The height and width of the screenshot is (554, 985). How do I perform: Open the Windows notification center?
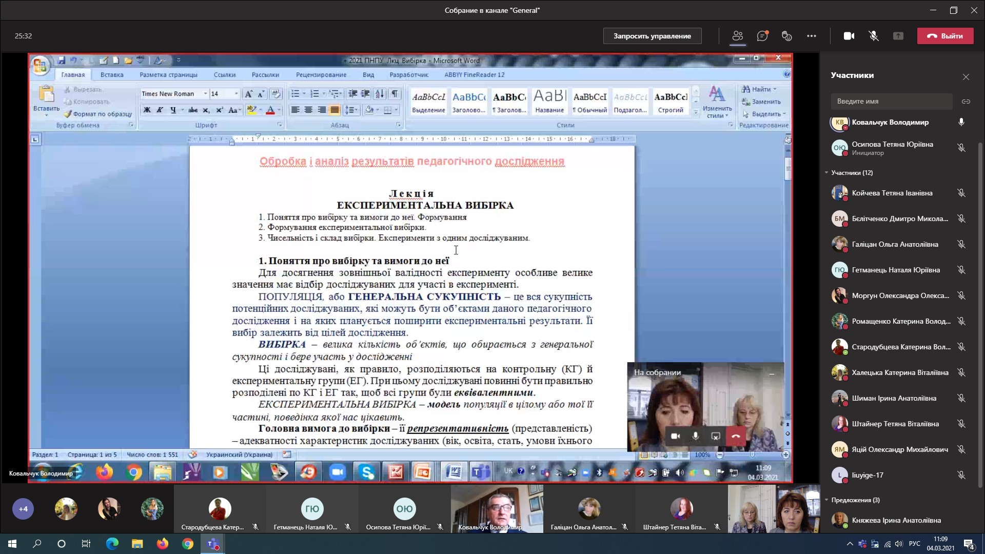pos(969,544)
